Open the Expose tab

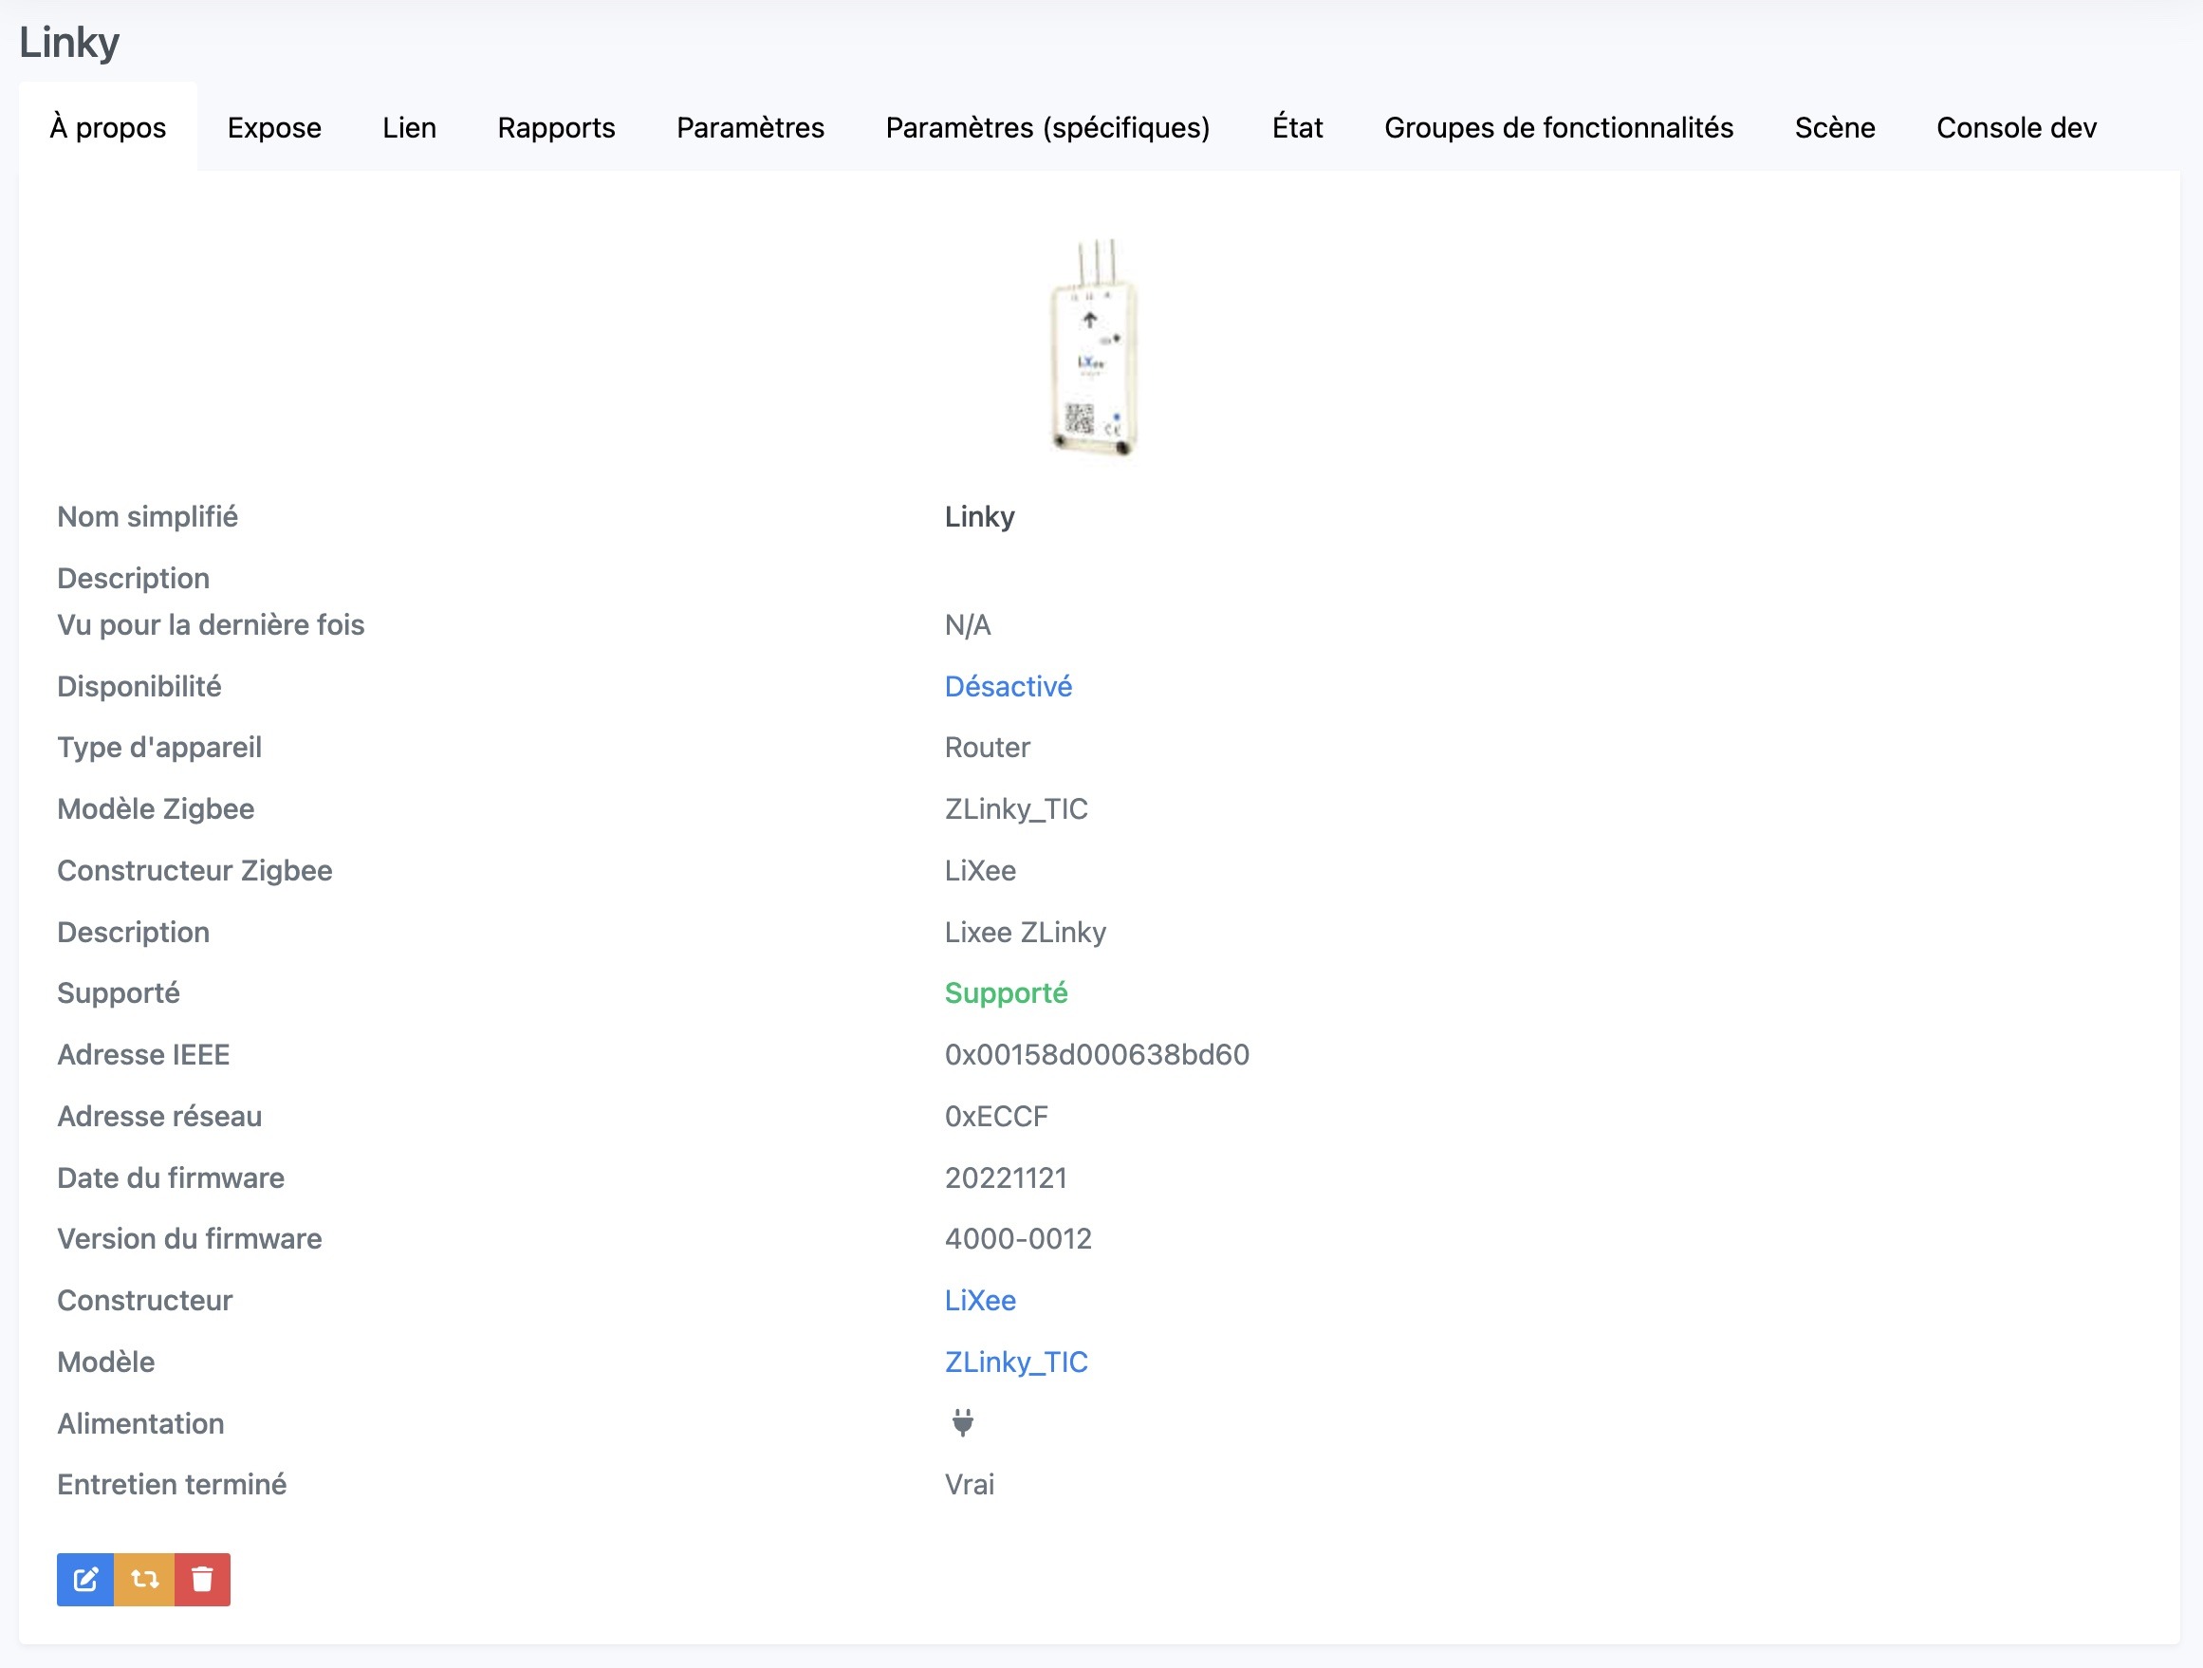pyautogui.click(x=273, y=126)
